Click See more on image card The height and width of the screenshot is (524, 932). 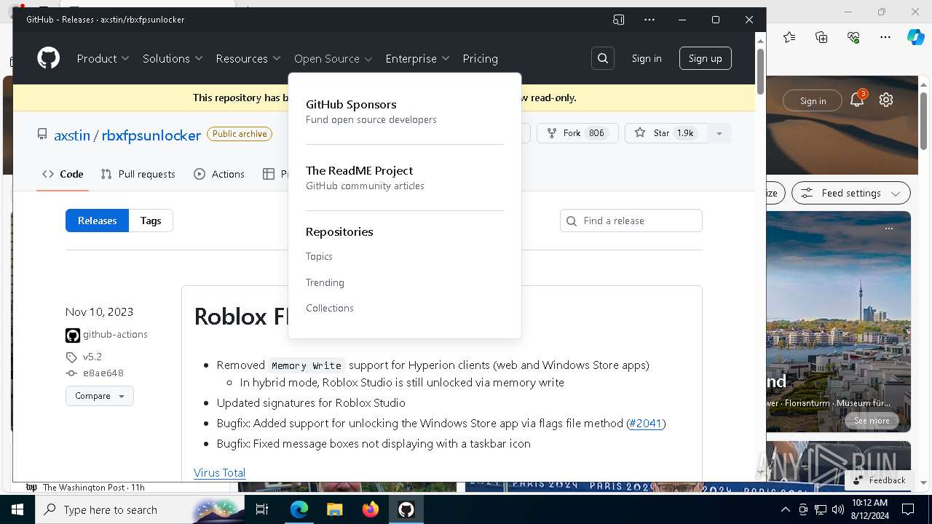pyautogui.click(x=872, y=421)
